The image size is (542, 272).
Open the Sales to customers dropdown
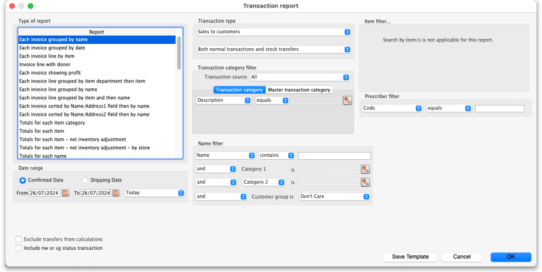pyautogui.click(x=273, y=31)
